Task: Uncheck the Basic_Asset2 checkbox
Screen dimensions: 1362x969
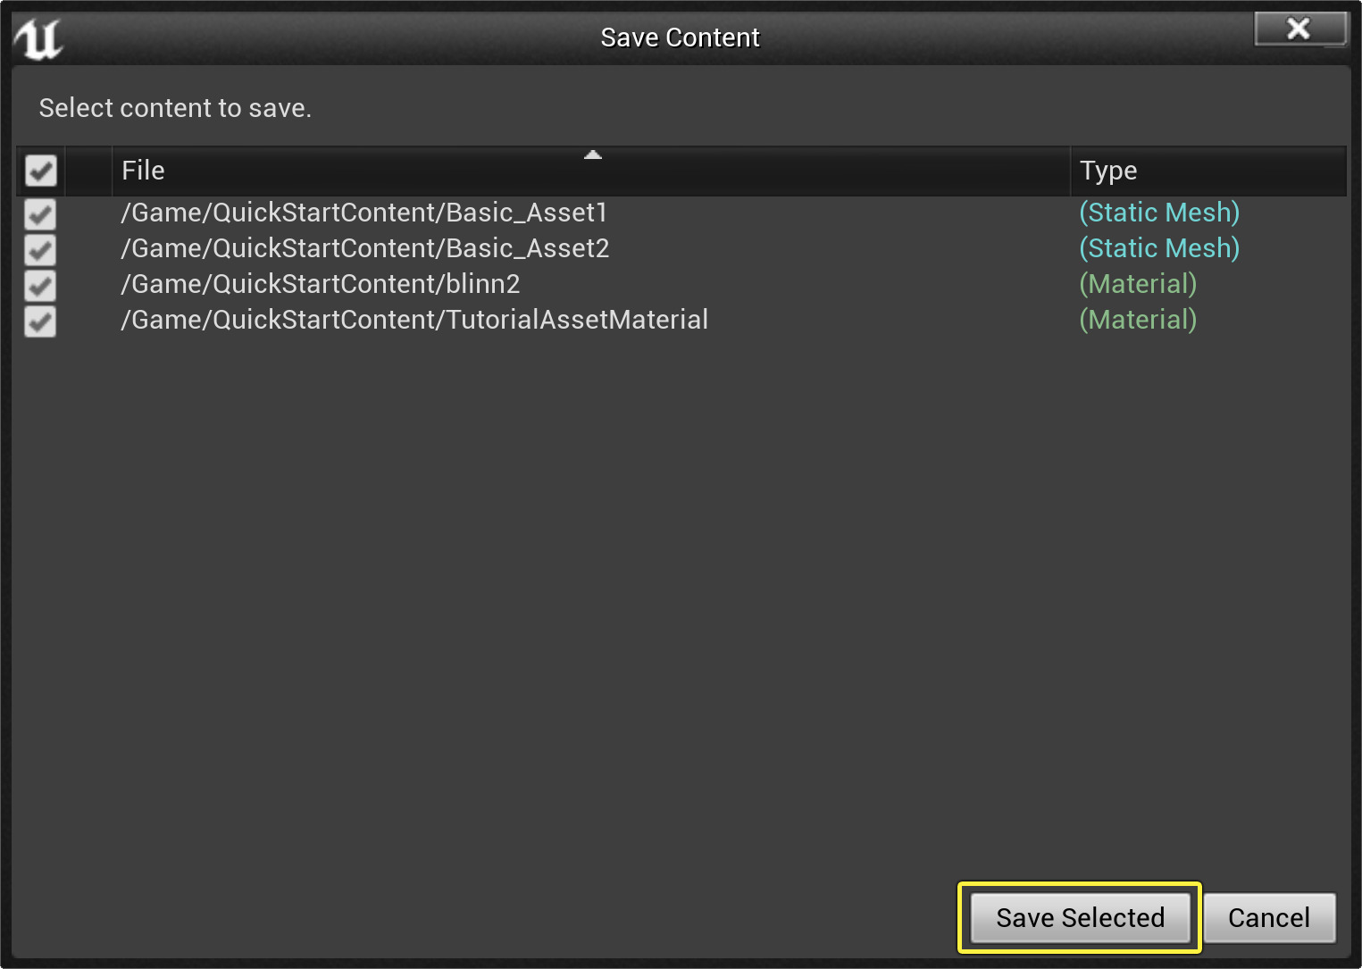Action: (39, 250)
